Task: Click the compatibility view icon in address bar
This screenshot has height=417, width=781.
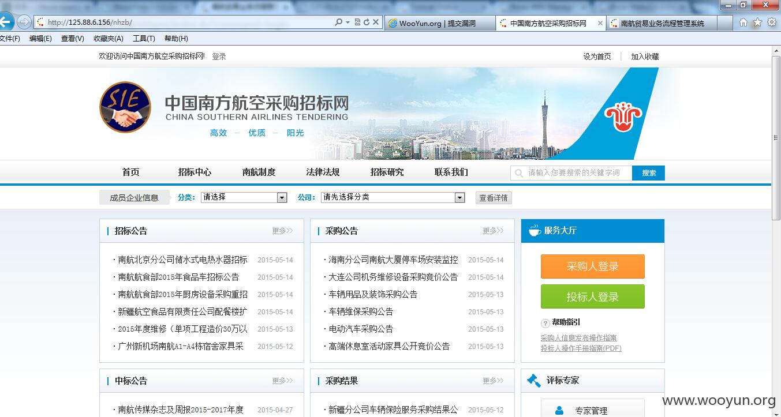Action: tap(357, 22)
